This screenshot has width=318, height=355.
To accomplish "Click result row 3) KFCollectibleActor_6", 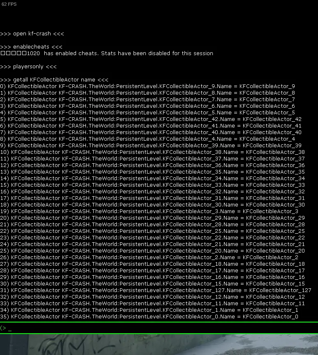I will click(147, 106).
